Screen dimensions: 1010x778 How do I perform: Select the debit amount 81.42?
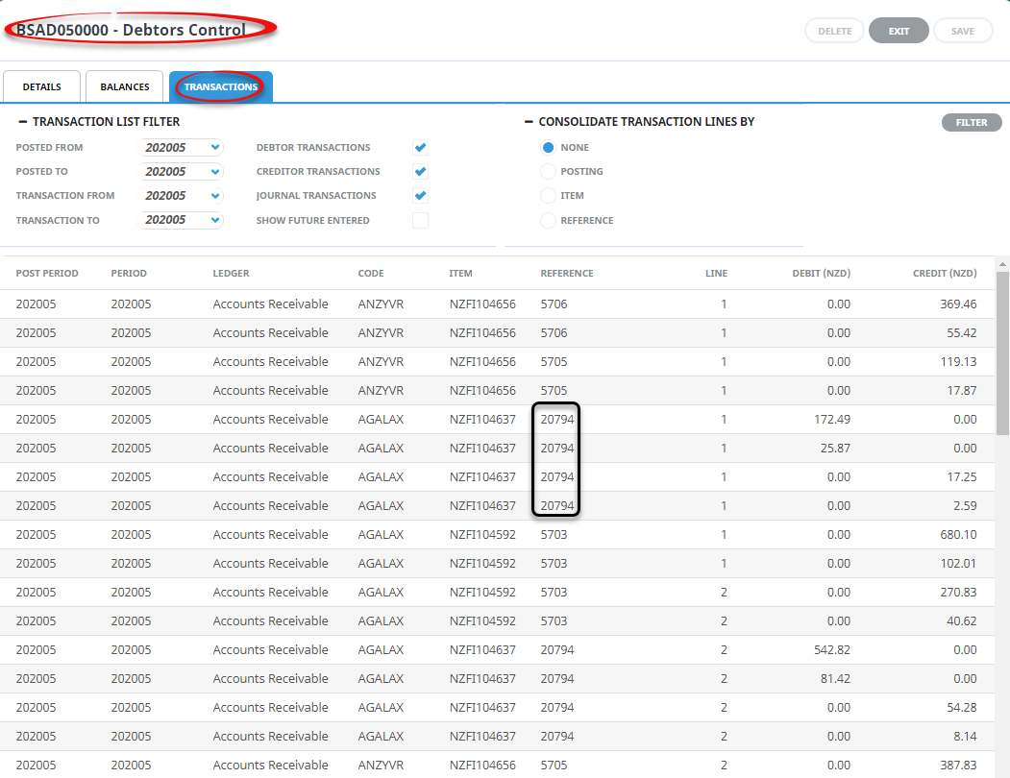tap(835, 679)
